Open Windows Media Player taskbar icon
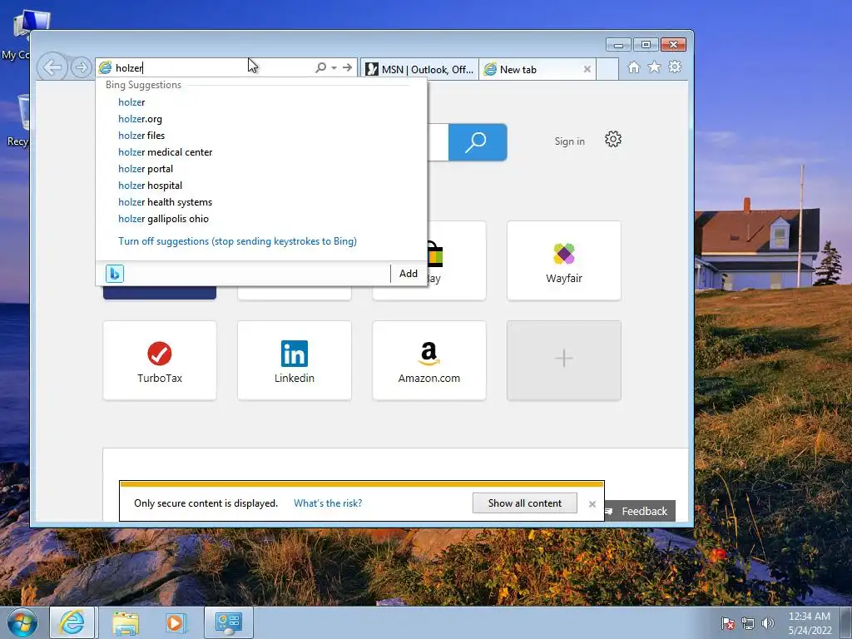This screenshot has height=639, width=852. pyautogui.click(x=176, y=622)
